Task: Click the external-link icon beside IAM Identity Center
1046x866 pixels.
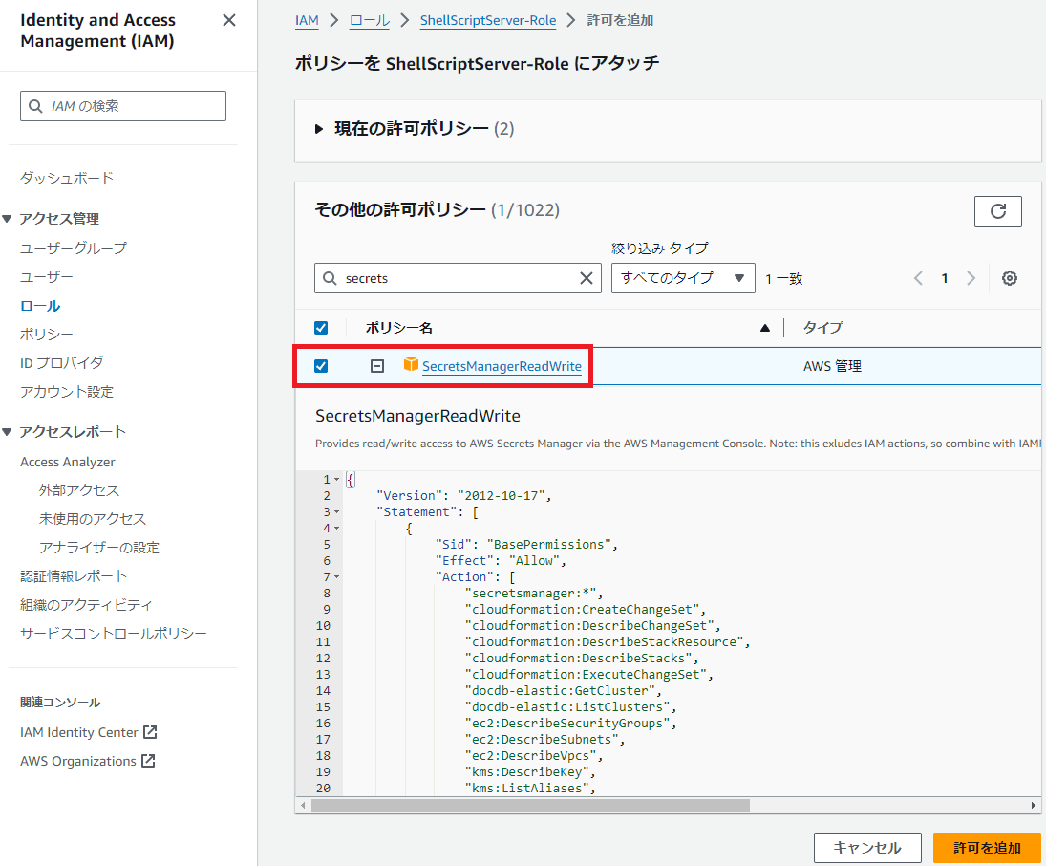Action: (150, 732)
